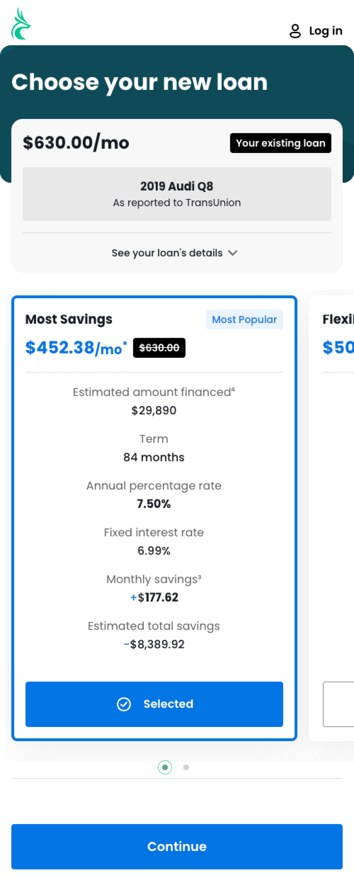Select the 2019 Audi Q8 vehicle box
The image size is (354, 878).
[177, 194]
